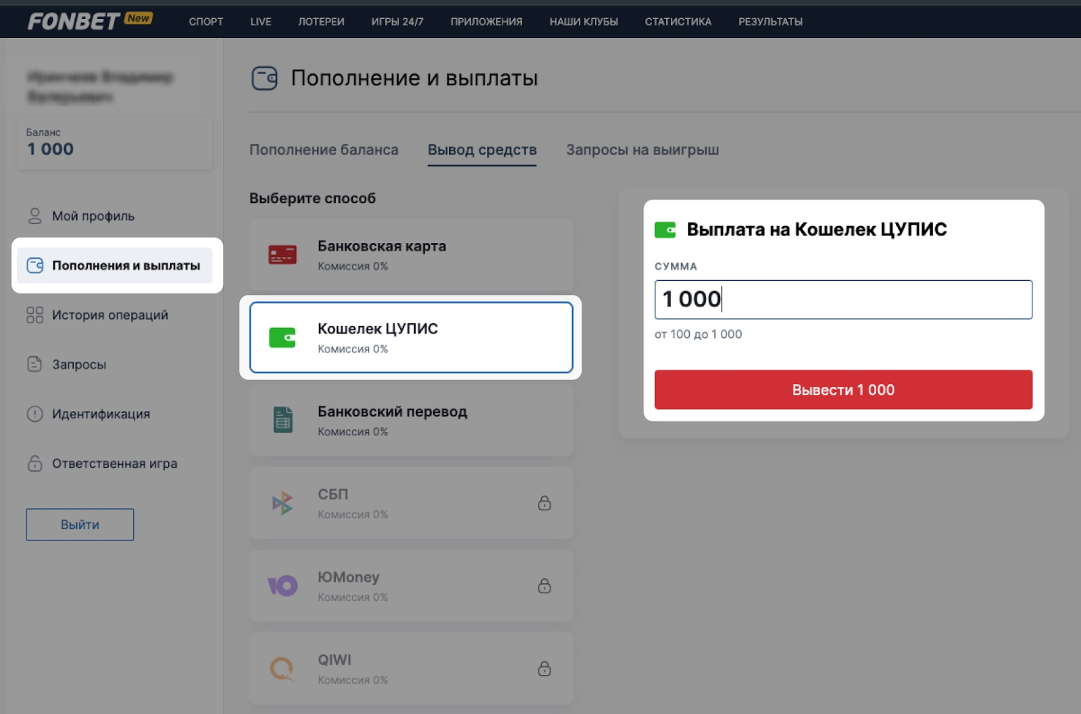The width and height of the screenshot is (1081, 714).
Task: Open История операций in sidebar
Action: pyautogui.click(x=109, y=315)
